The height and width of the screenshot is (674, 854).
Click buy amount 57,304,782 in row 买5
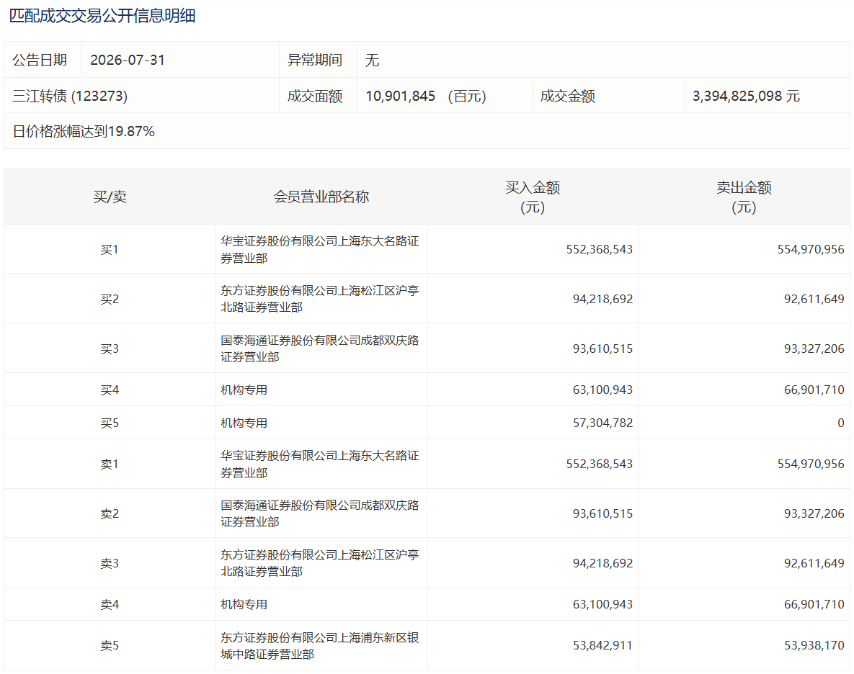603,423
